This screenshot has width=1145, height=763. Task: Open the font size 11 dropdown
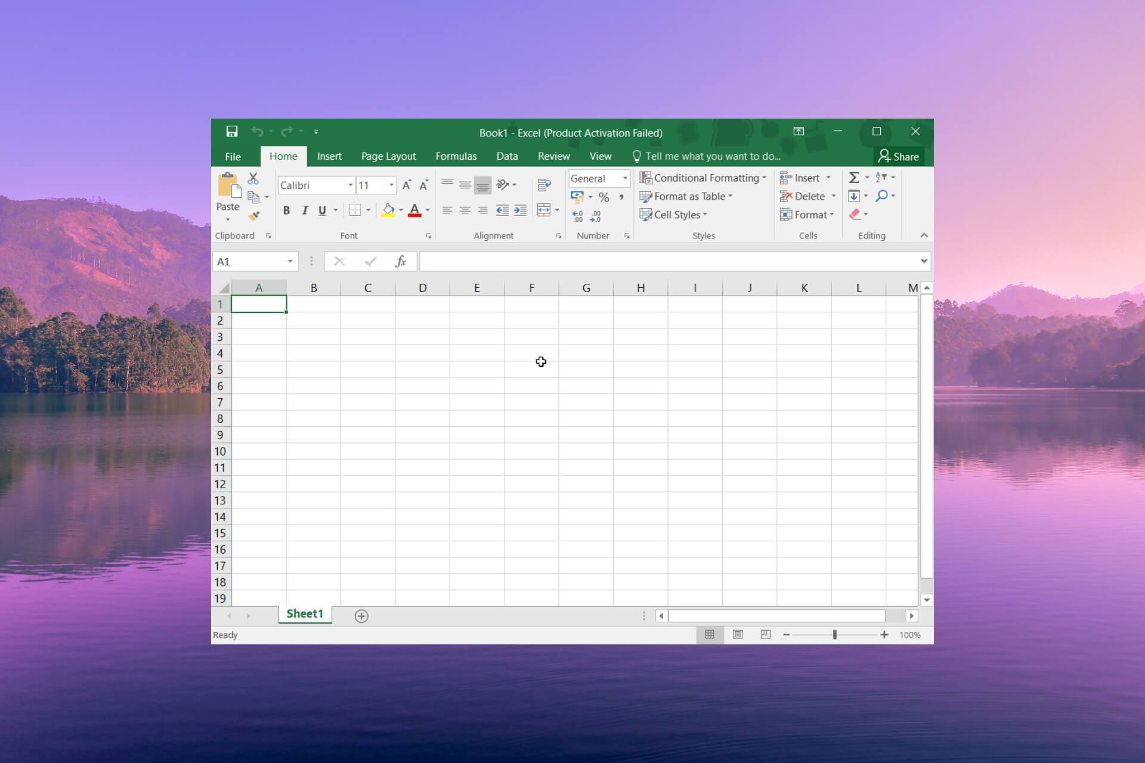pyautogui.click(x=391, y=185)
